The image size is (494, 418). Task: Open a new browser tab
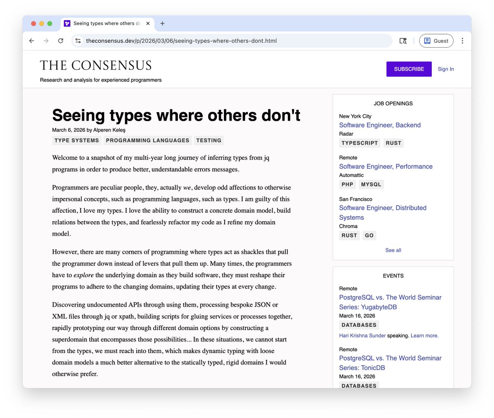point(162,23)
